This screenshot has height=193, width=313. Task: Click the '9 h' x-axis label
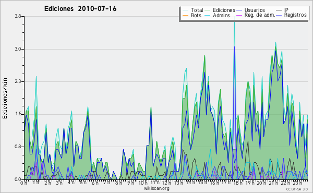pos(130,183)
